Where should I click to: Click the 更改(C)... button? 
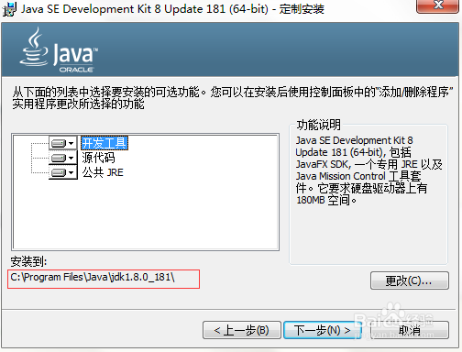410,280
